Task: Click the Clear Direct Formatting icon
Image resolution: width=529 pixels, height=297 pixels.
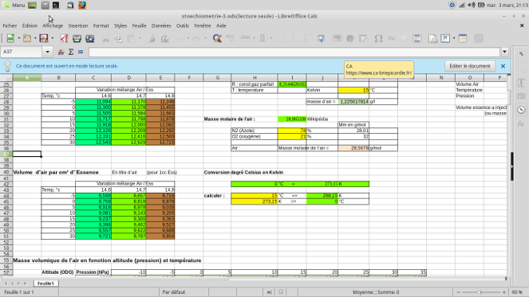Action: 164,38
